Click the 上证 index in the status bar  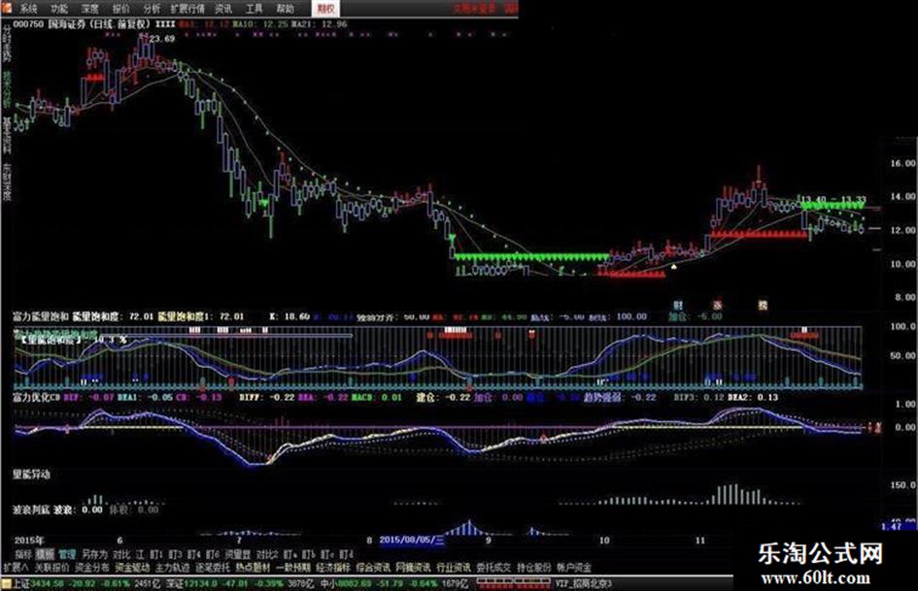pyautogui.click(x=21, y=583)
